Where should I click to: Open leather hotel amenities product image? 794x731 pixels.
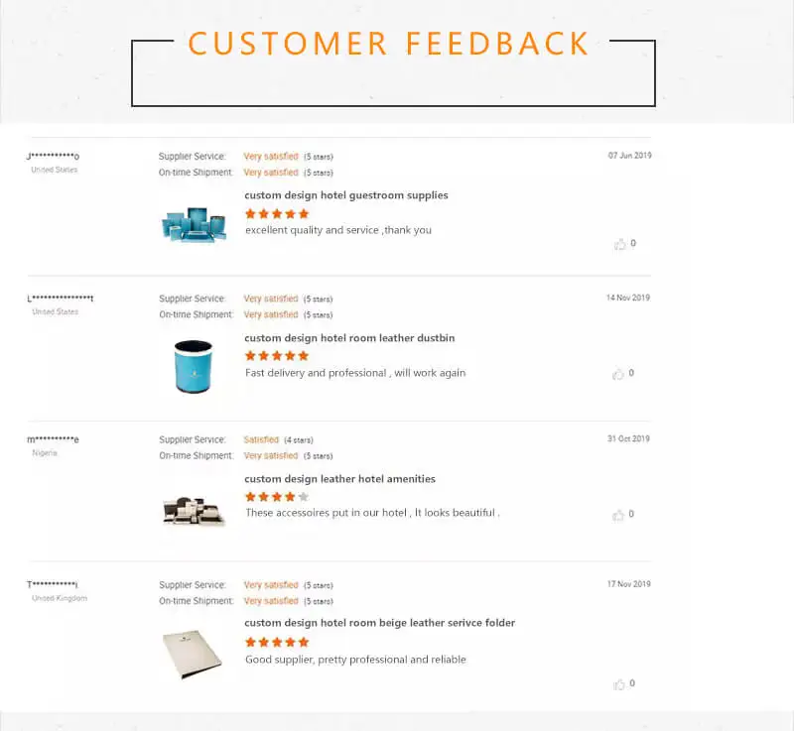pos(193,510)
